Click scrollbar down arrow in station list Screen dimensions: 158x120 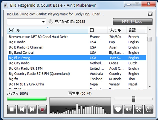click(150, 87)
